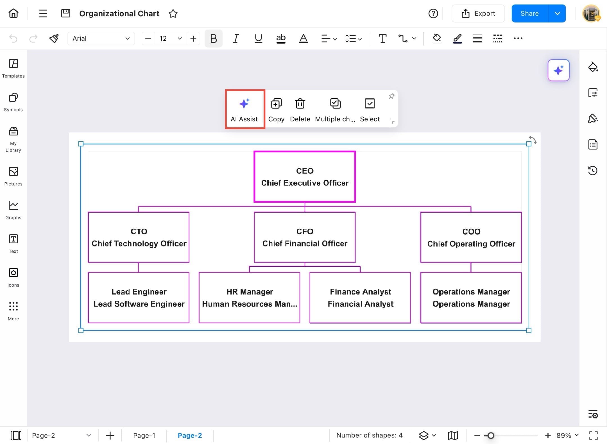
Task: Click the AI Assist sparkle icon in popup
Action: (244, 104)
